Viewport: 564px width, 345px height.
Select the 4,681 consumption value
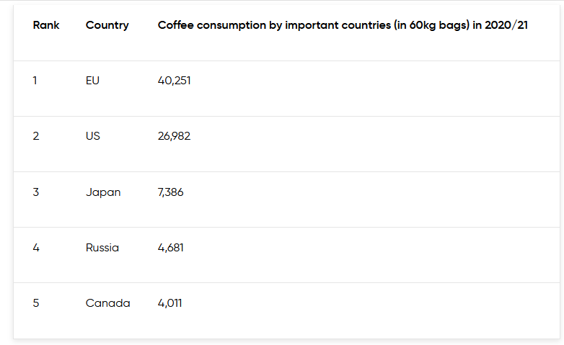170,248
